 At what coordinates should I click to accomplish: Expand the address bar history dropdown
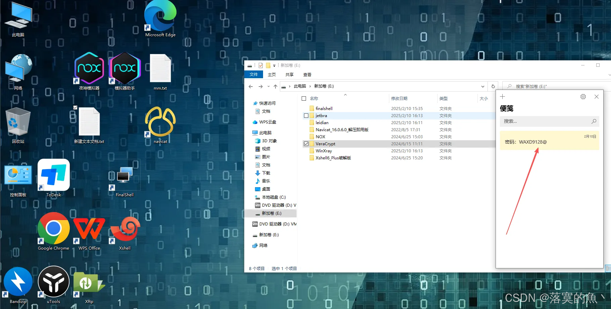pos(482,86)
